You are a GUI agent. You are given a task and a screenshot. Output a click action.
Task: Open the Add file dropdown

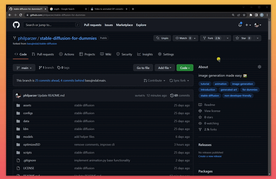164,68
